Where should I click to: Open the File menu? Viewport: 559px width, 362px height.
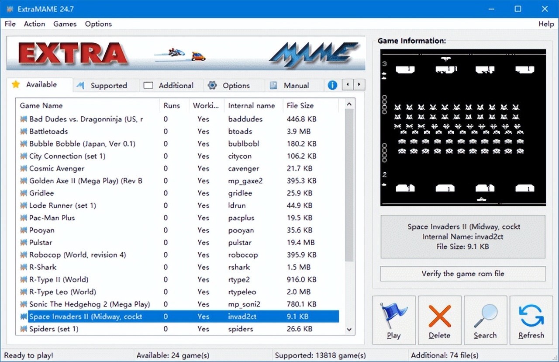10,24
